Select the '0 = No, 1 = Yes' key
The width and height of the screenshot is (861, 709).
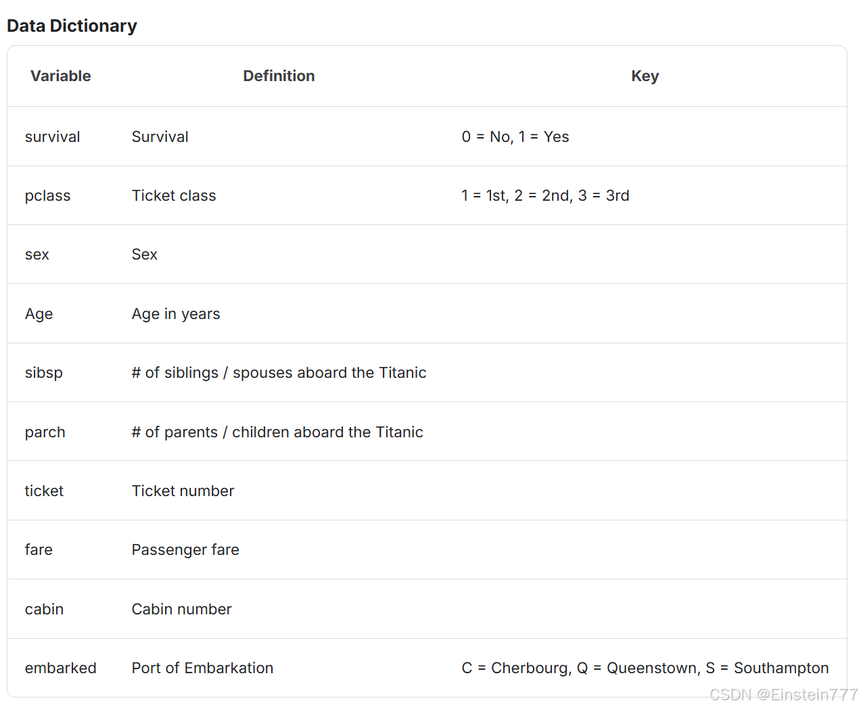[515, 137]
